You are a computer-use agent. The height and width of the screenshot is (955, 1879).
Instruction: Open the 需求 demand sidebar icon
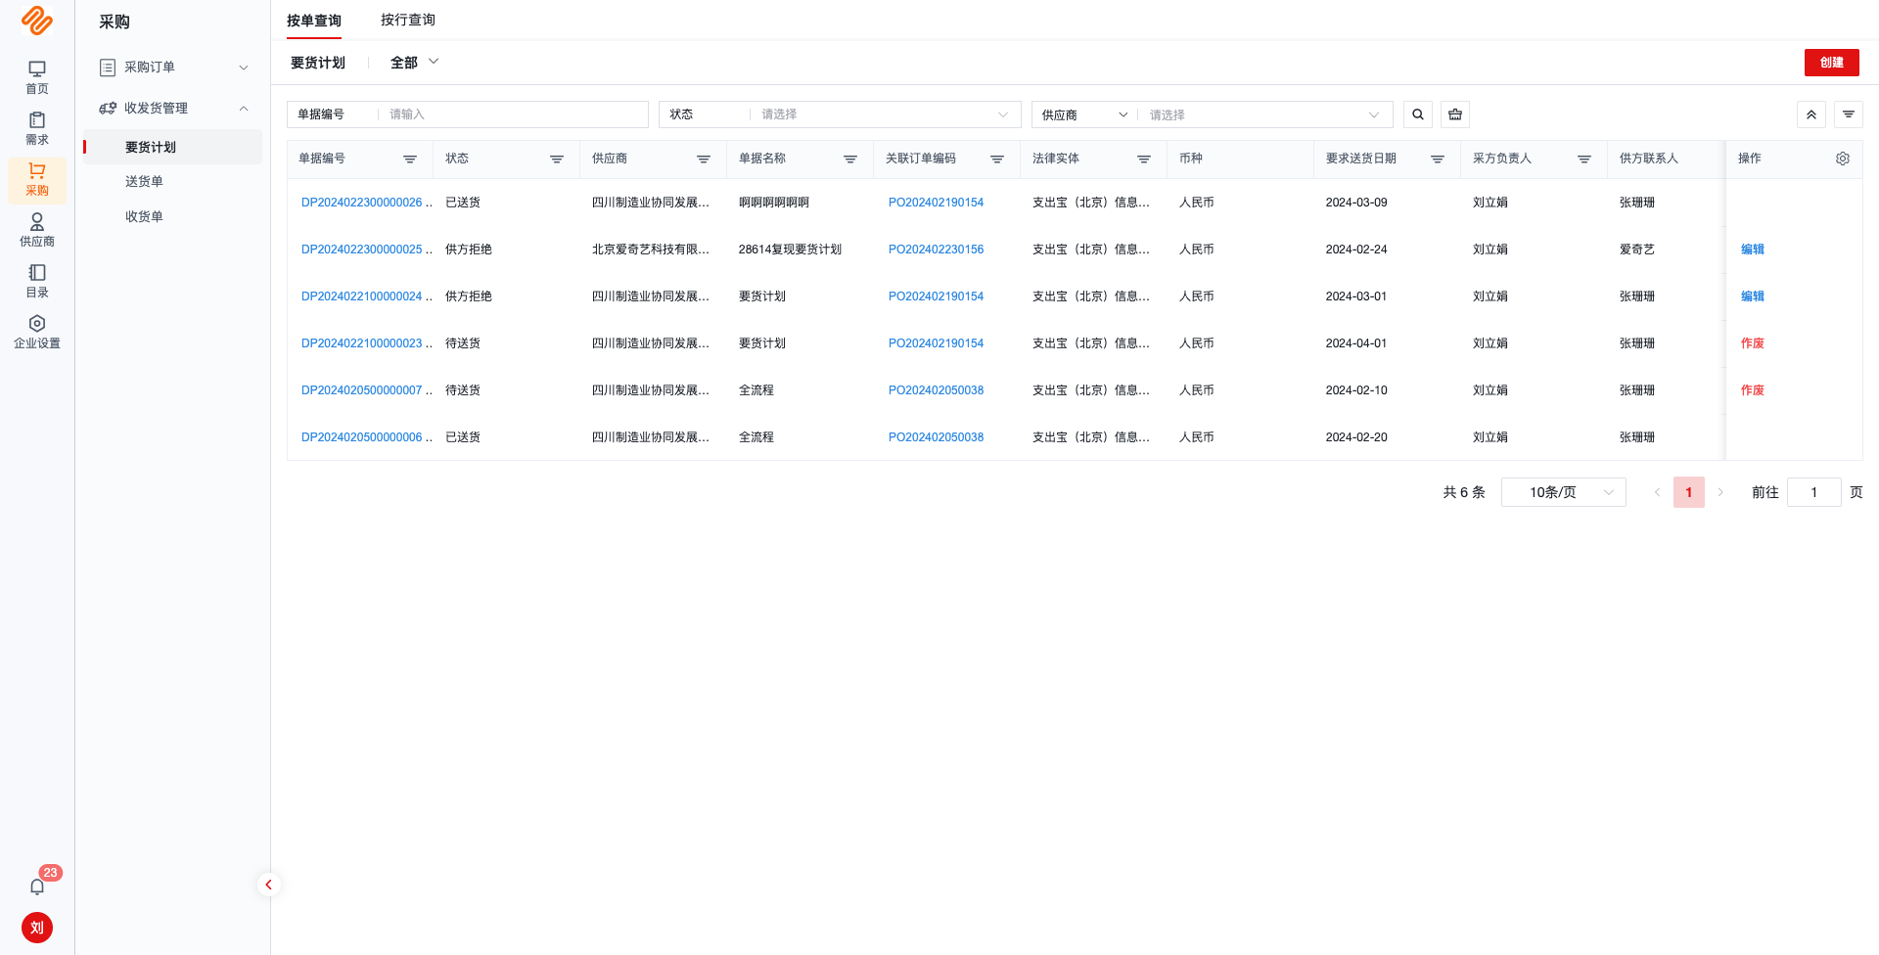[x=37, y=128]
